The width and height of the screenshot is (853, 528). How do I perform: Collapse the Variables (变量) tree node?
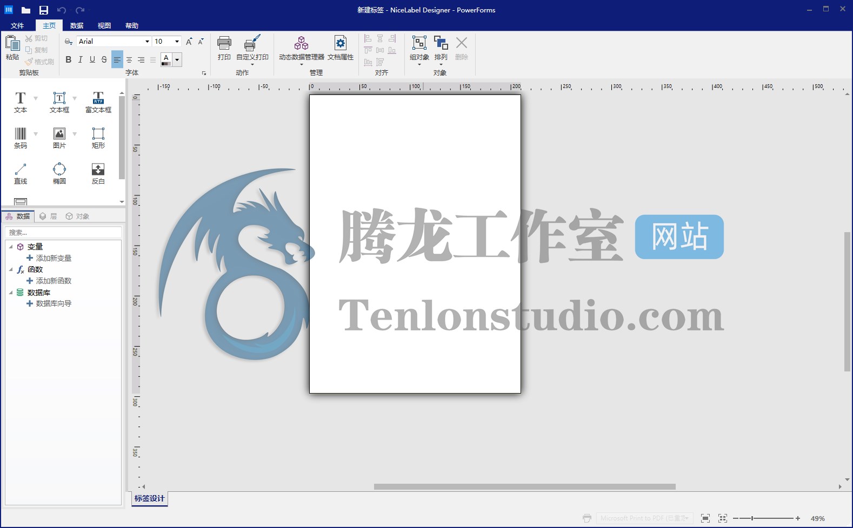11,247
